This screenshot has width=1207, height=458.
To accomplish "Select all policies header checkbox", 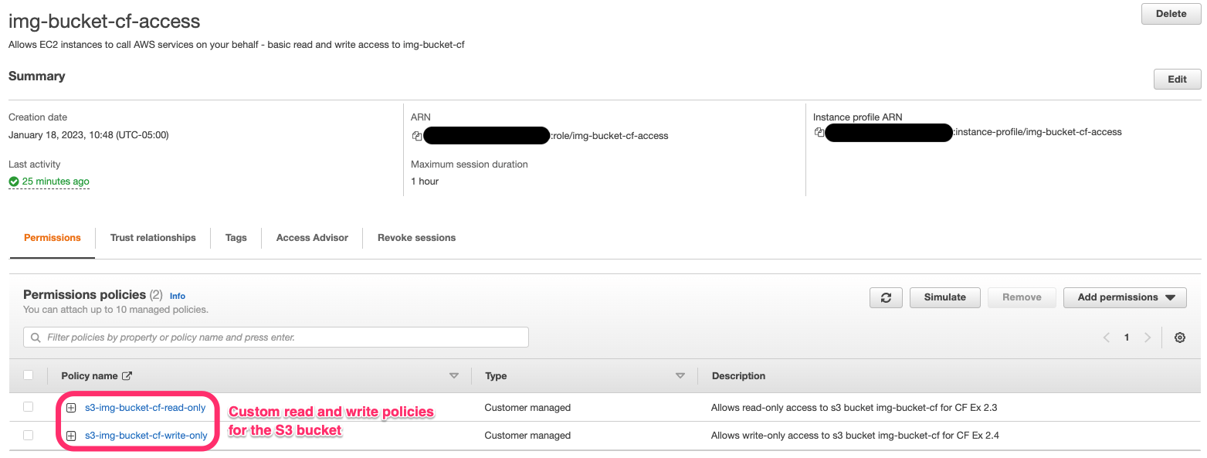I will click(29, 375).
